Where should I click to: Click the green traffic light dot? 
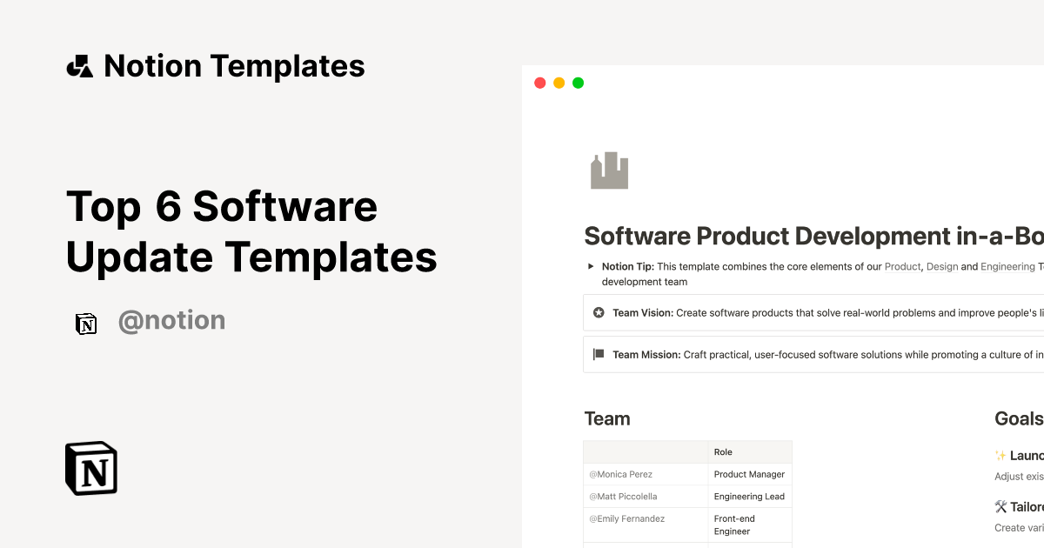click(578, 82)
